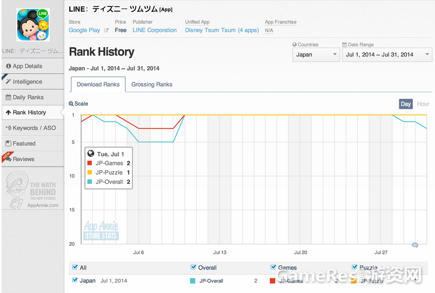Click the Jul 27 axis label
This screenshot has width=435, height=293.
[381, 253]
